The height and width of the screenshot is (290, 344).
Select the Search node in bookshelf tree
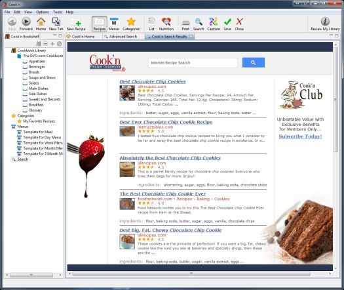(22, 159)
